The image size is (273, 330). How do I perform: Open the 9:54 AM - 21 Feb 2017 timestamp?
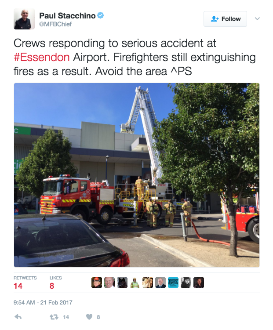click(x=43, y=302)
